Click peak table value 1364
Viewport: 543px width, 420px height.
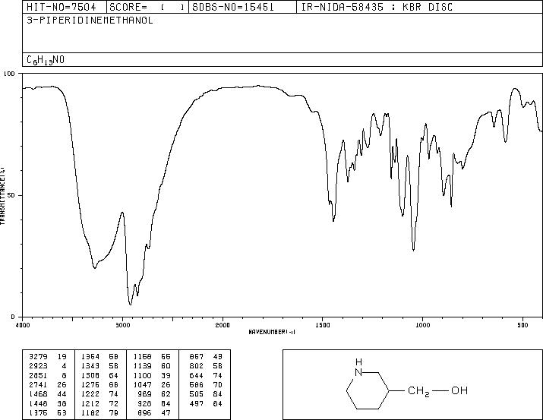point(90,357)
